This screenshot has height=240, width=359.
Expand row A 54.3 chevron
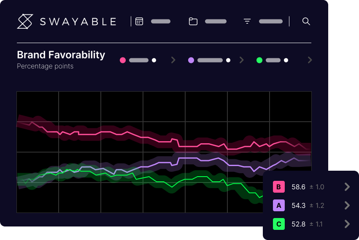pos(347,206)
